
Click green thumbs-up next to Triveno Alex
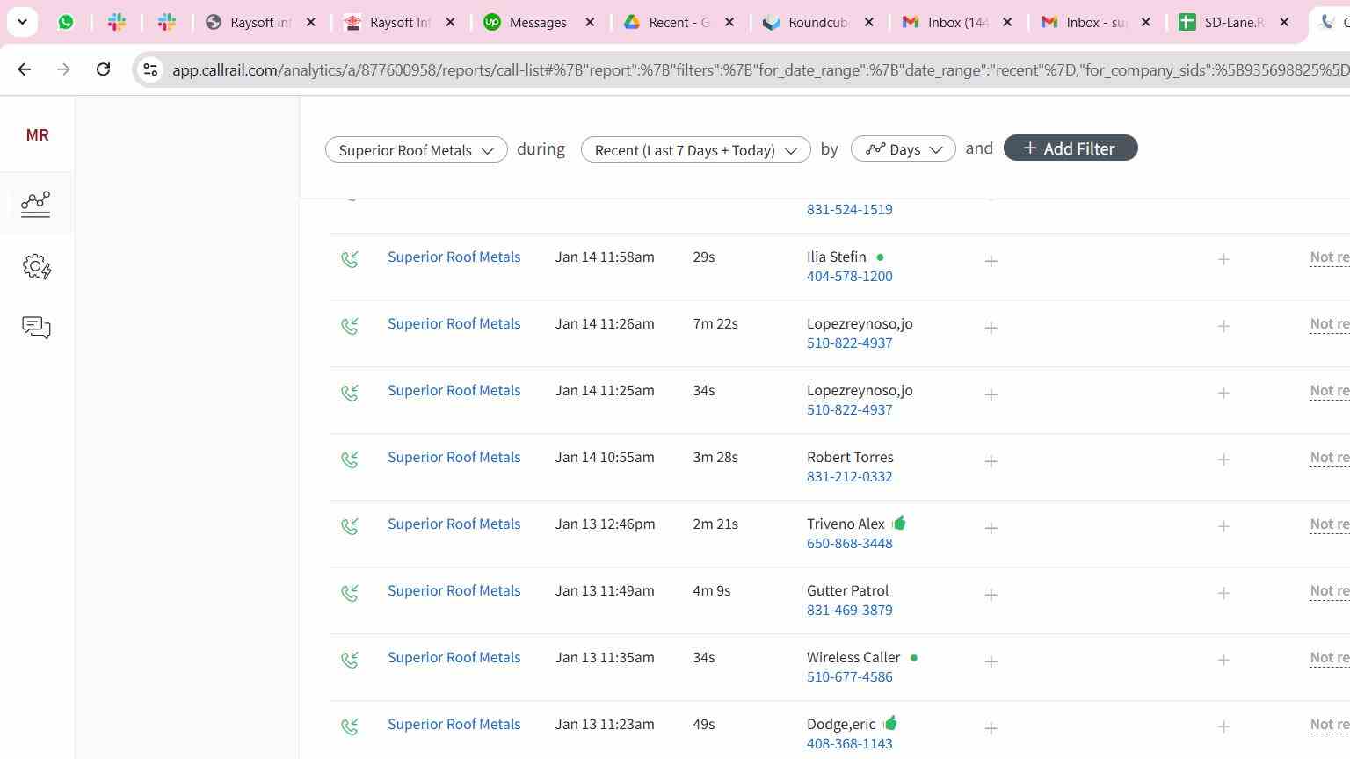click(x=899, y=523)
